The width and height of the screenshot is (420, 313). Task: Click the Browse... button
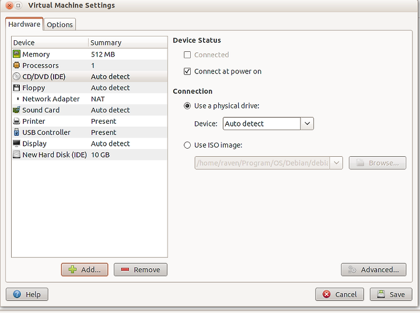377,163
